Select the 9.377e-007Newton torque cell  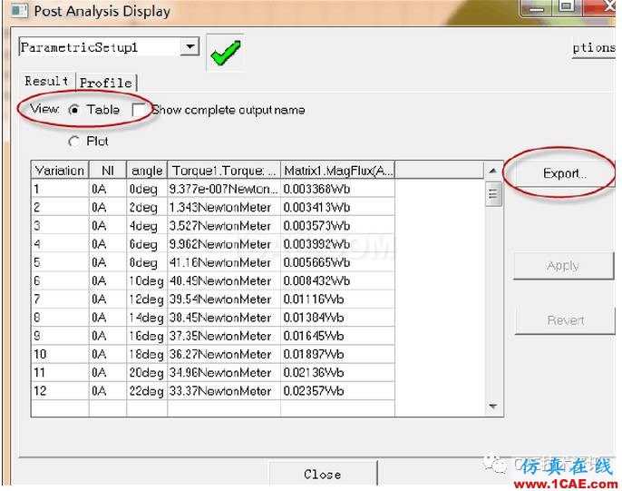pos(224,189)
